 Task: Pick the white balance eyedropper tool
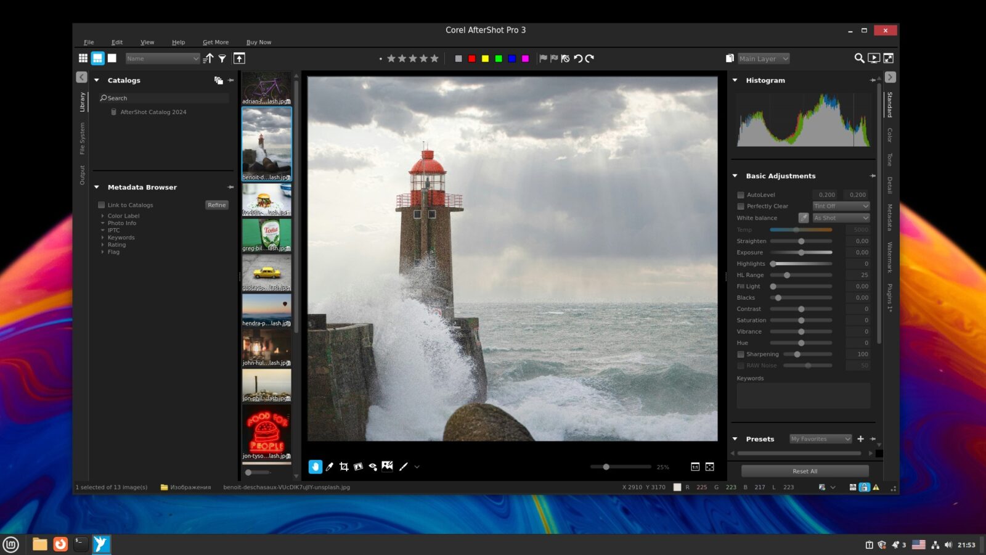[329, 467]
